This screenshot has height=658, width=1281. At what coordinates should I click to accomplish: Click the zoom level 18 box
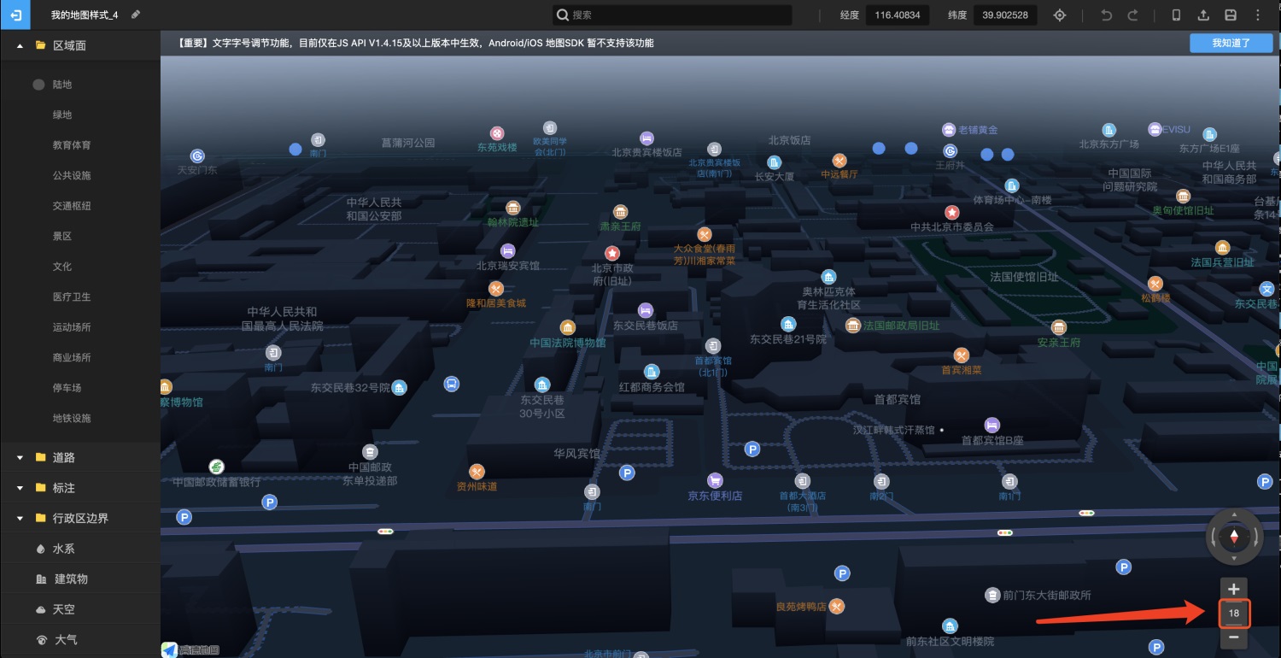tap(1234, 613)
